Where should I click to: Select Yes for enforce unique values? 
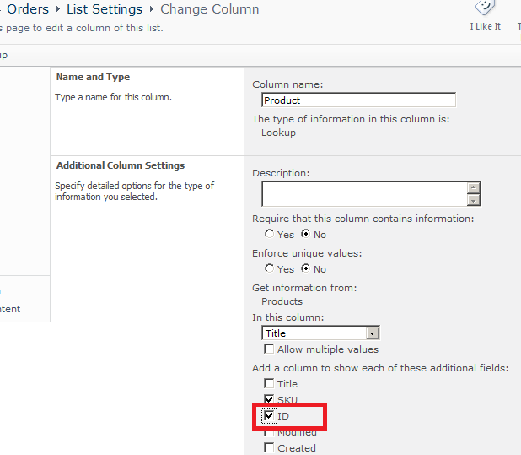tap(270, 268)
